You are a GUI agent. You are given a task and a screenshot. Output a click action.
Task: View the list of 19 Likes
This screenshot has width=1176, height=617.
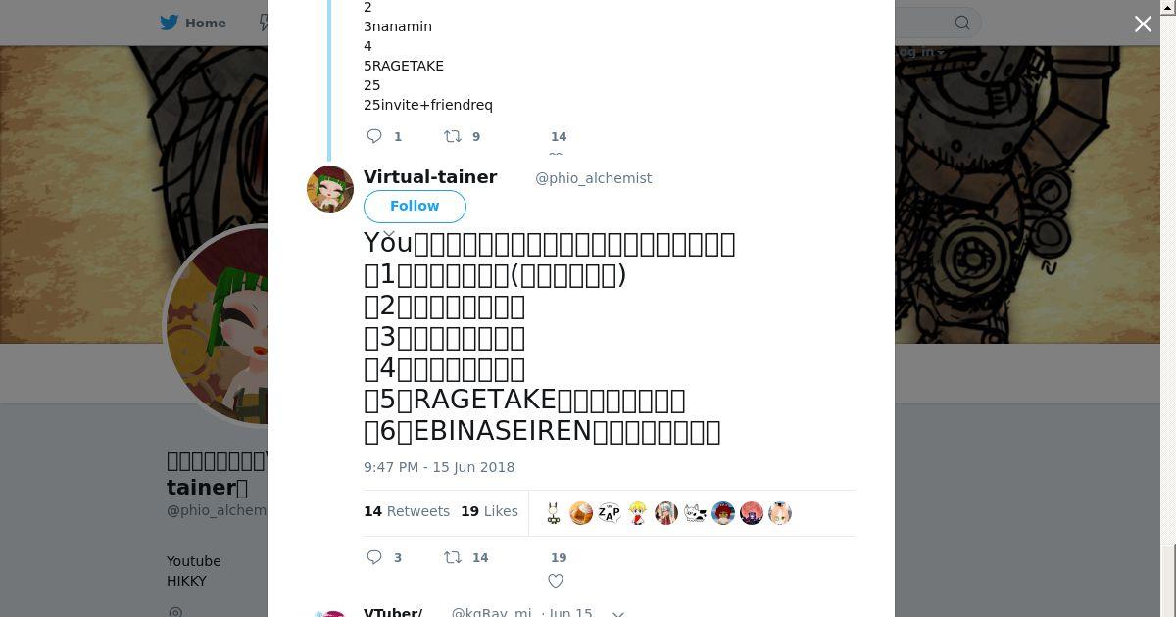489,511
